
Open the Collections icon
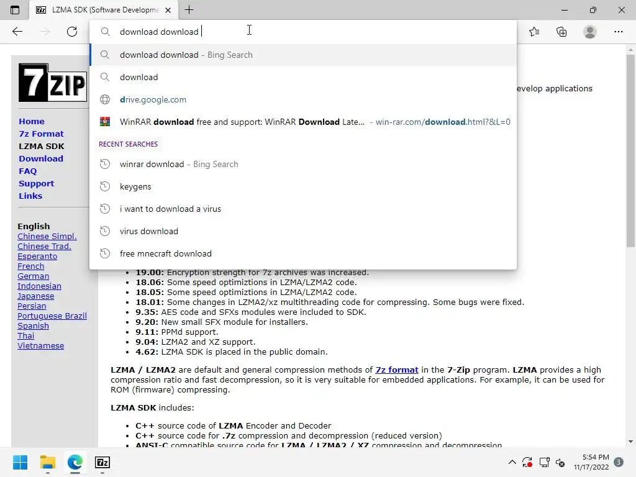tap(561, 32)
